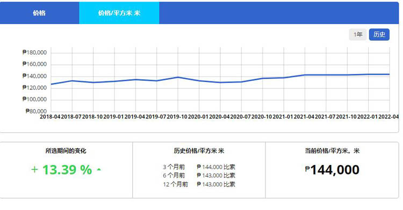Screen dimensions: 403x210
Task: Click the 2019-10 peak on the chart line
Action: click(x=178, y=77)
